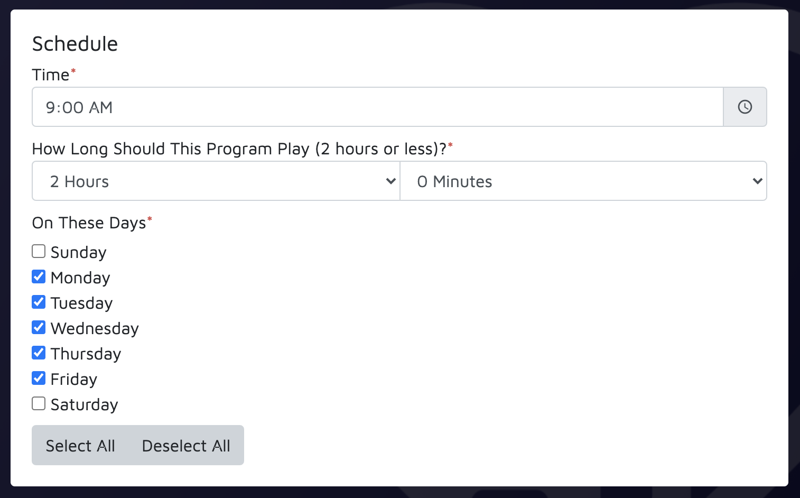Open the time picker clock icon
Image resolution: width=800 pixels, height=498 pixels.
[x=745, y=107]
